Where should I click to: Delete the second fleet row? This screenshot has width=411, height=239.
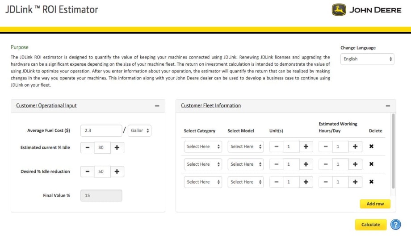tap(371, 164)
